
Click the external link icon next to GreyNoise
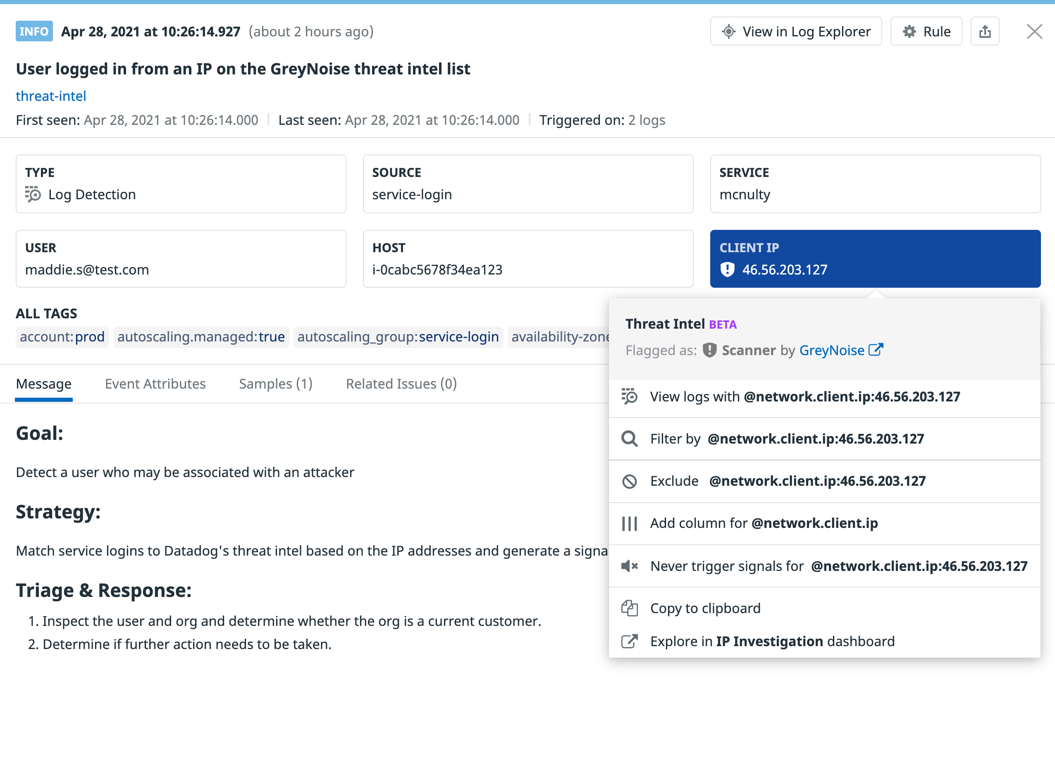876,349
